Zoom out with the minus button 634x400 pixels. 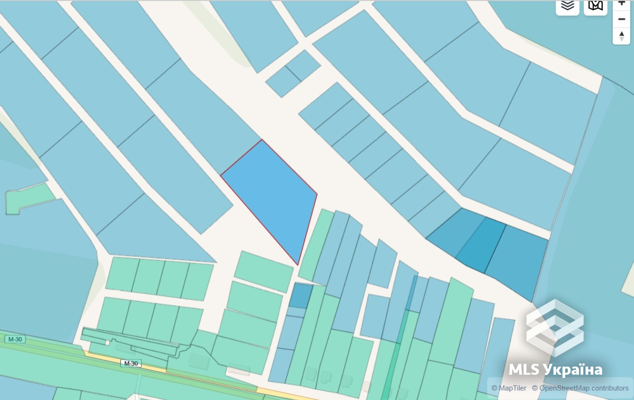621,19
